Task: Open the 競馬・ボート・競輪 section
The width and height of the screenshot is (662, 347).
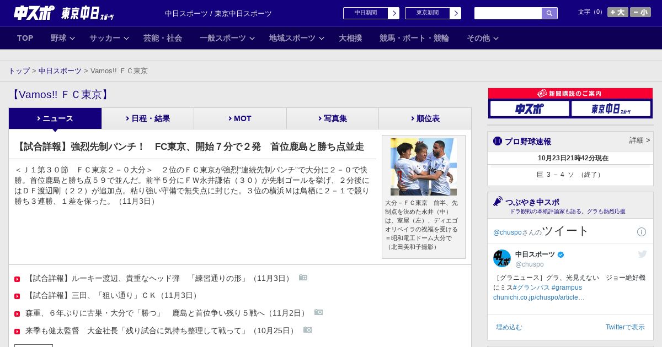Action: click(414, 38)
